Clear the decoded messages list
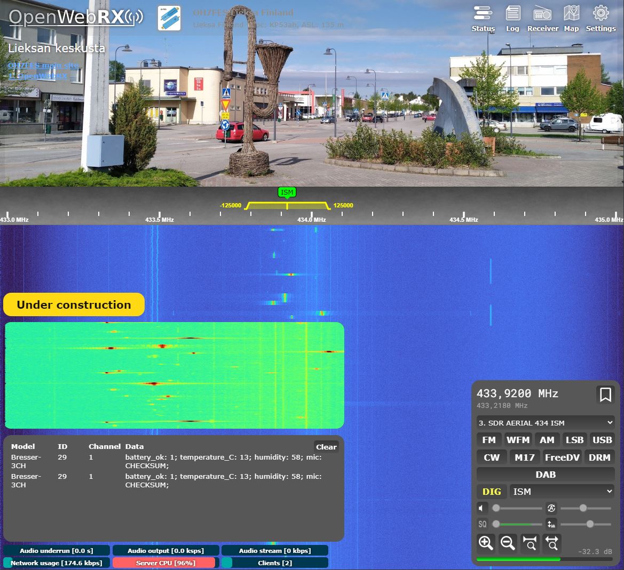The width and height of the screenshot is (624, 570). (x=326, y=447)
